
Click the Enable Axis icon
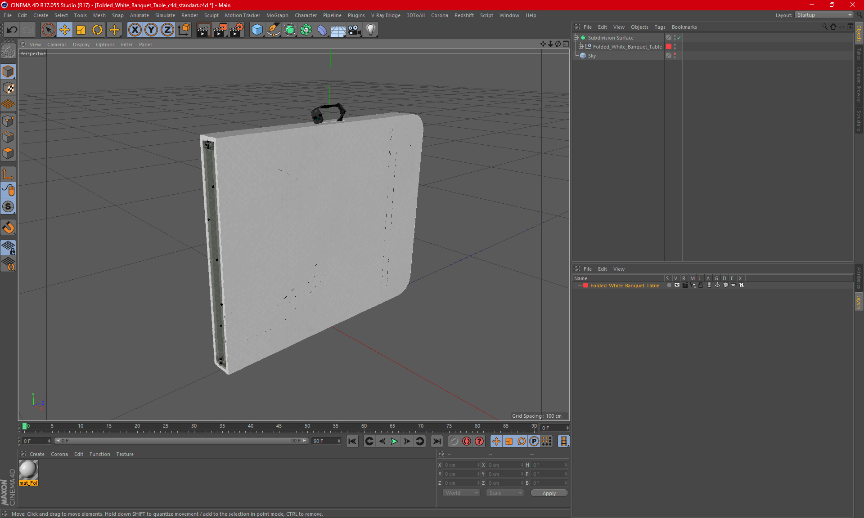pyautogui.click(x=9, y=174)
